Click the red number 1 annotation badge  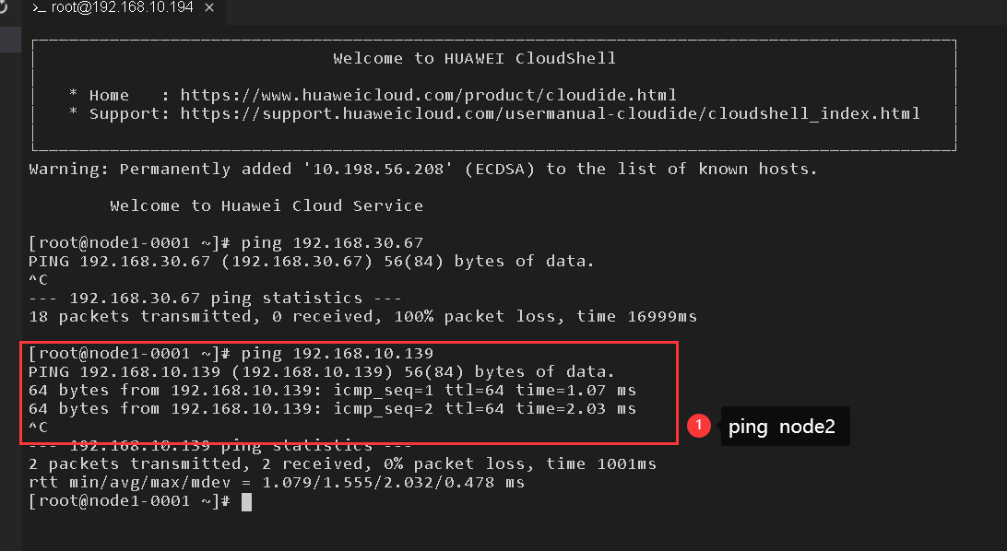click(699, 426)
